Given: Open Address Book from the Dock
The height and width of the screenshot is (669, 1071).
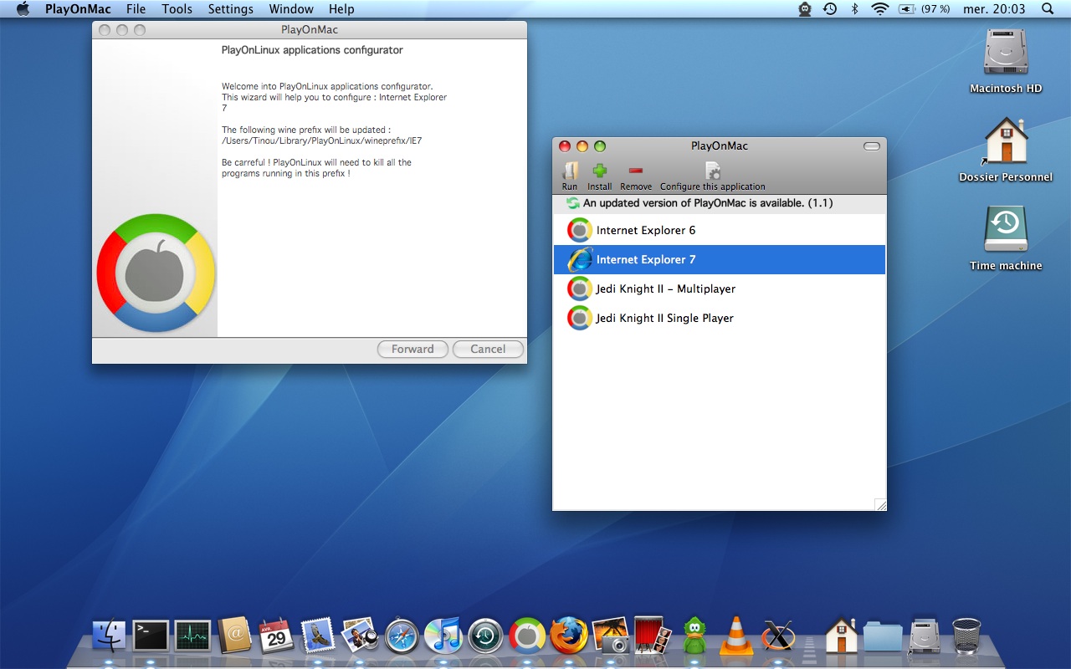Looking at the screenshot, I should pyautogui.click(x=235, y=636).
